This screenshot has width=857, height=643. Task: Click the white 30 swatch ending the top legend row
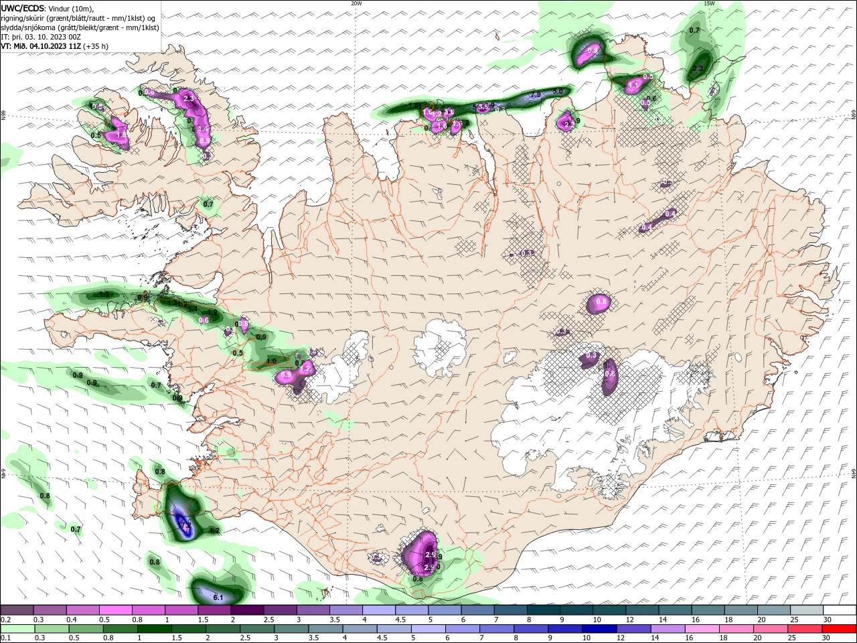[840, 610]
